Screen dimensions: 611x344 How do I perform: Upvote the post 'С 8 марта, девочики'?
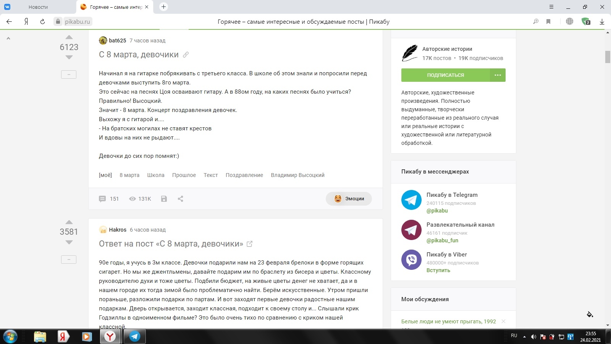point(69,37)
